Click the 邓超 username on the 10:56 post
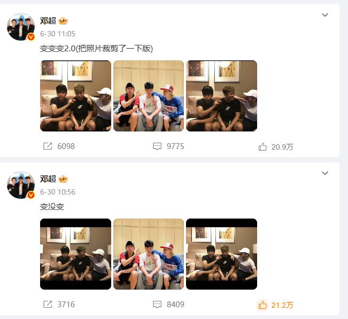The height and width of the screenshot is (319, 348). 48,179
